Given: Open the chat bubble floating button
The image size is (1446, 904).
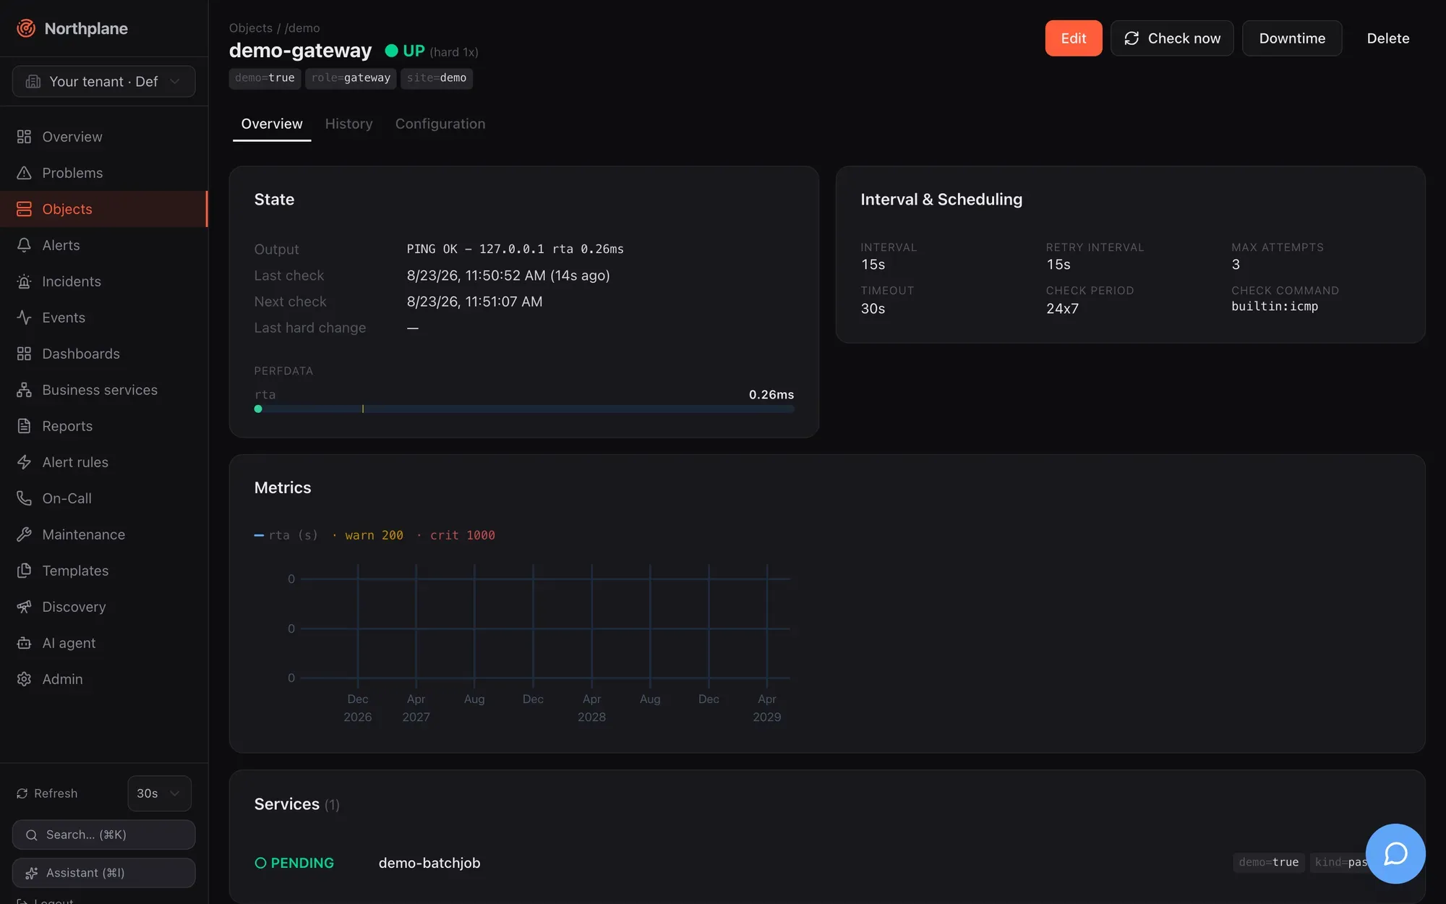Looking at the screenshot, I should tap(1395, 853).
